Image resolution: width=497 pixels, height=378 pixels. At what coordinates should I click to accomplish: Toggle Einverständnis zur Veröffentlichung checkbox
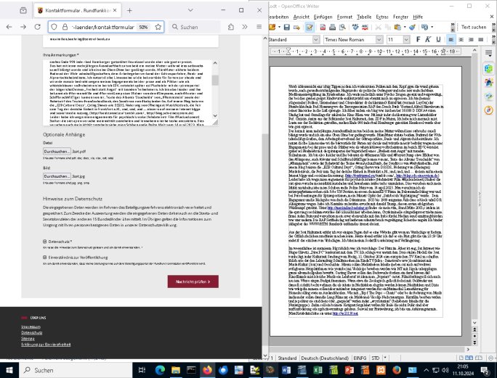point(45,258)
